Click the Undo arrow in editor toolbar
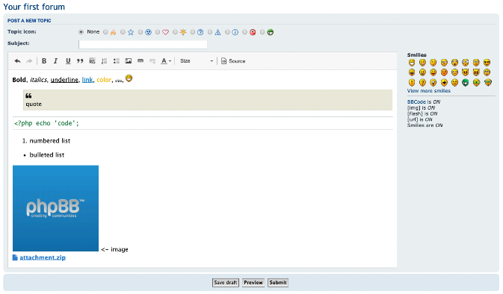 click(x=18, y=61)
